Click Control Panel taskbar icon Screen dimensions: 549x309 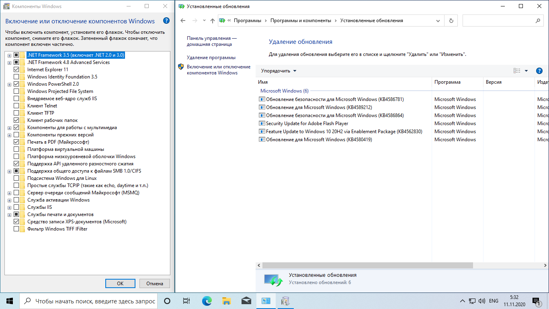[266, 301]
